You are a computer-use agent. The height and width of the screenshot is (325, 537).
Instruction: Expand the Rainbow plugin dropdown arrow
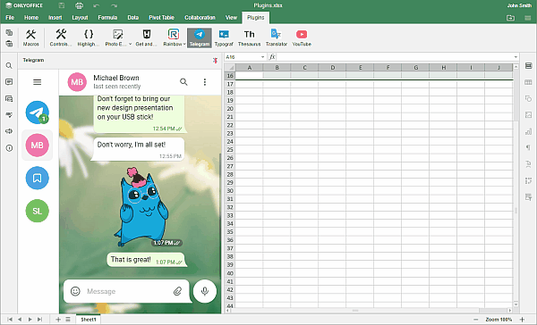184,44
